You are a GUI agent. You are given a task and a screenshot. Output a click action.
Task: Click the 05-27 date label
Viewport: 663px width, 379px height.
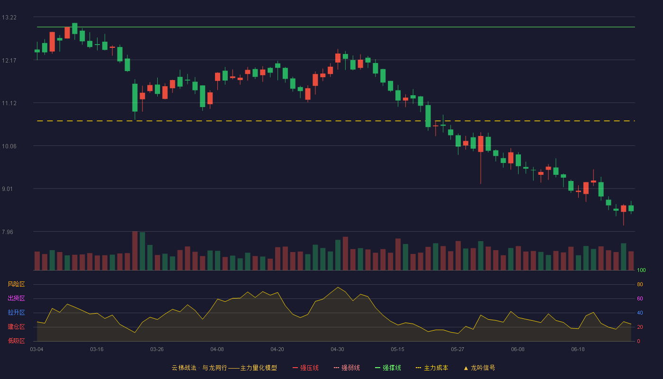tap(457, 349)
